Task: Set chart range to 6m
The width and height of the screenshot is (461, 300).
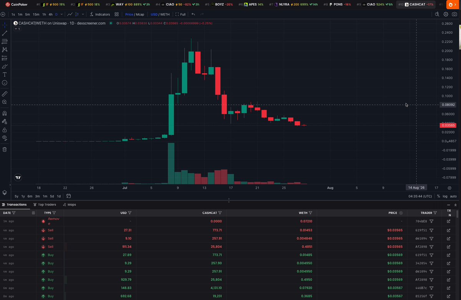Action: click(30, 196)
